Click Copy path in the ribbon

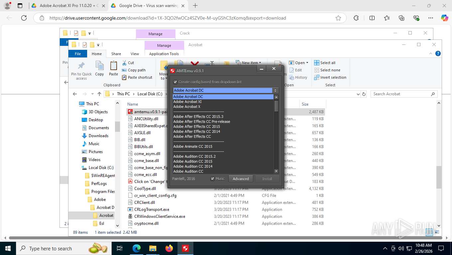134,70
